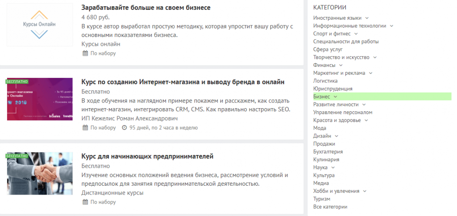Viewport: 457px width, 216px height.
Task: Expand 'Спорт и фитнес' category arrow
Action: (356, 34)
